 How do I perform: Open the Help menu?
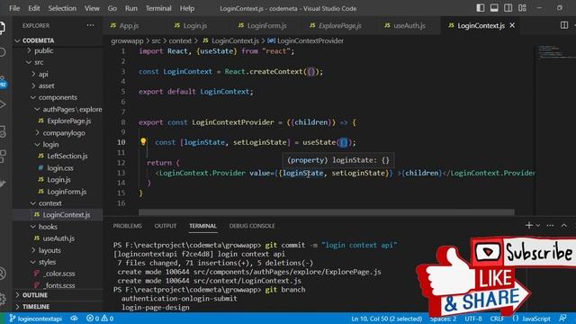click(x=187, y=8)
